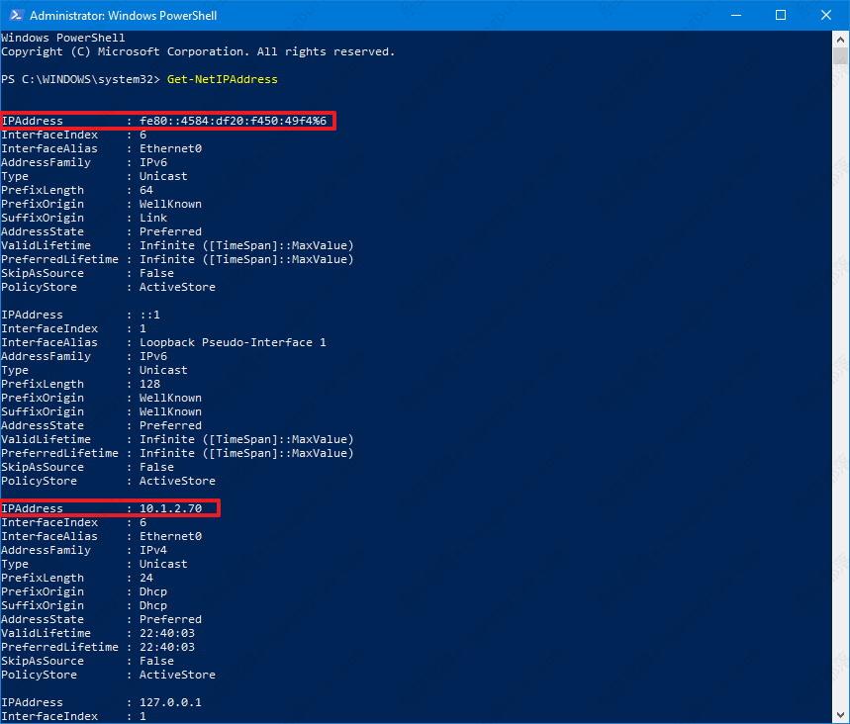The image size is (850, 724).
Task: Click the title bar text Administrator: Windows PowerShell
Action: [124, 15]
